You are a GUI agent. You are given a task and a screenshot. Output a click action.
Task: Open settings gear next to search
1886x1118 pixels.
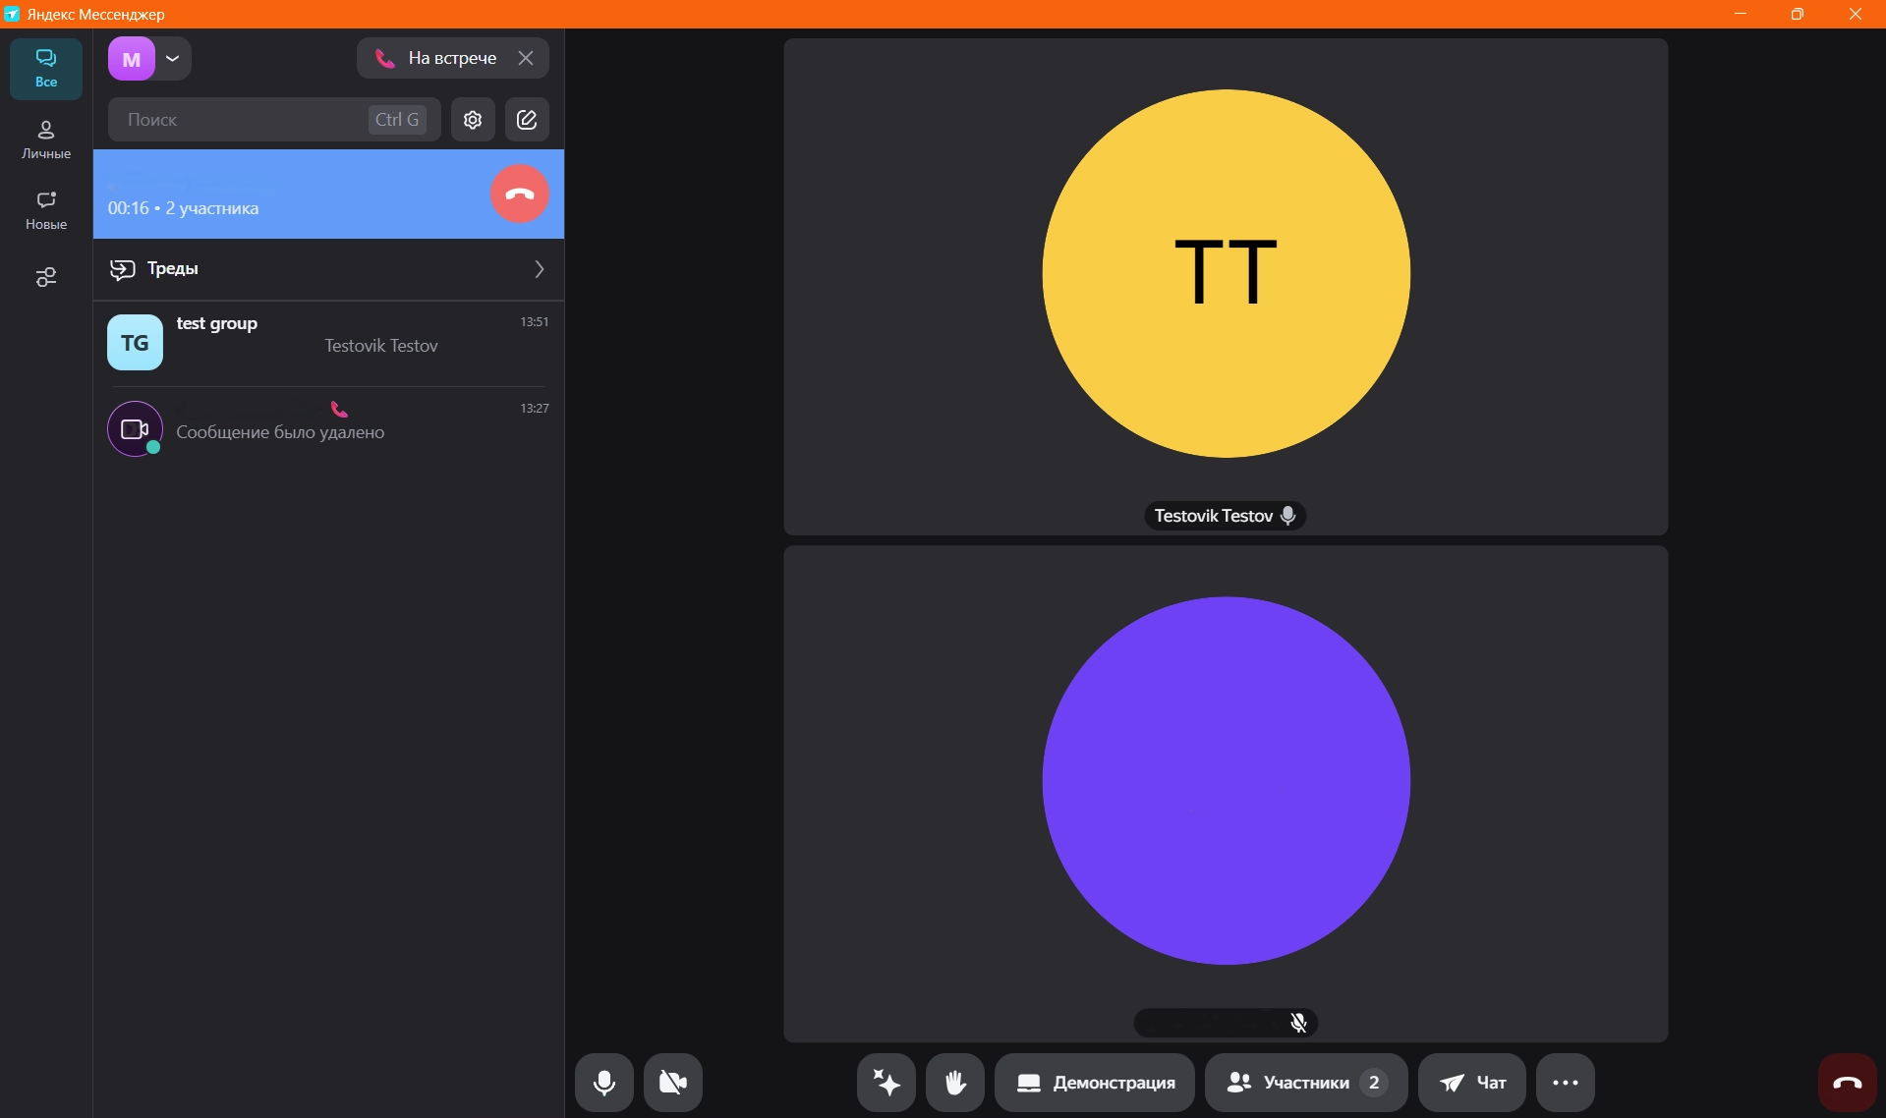pos(473,120)
